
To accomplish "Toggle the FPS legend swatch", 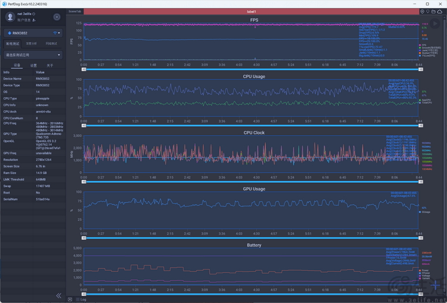I will (x=420, y=45).
